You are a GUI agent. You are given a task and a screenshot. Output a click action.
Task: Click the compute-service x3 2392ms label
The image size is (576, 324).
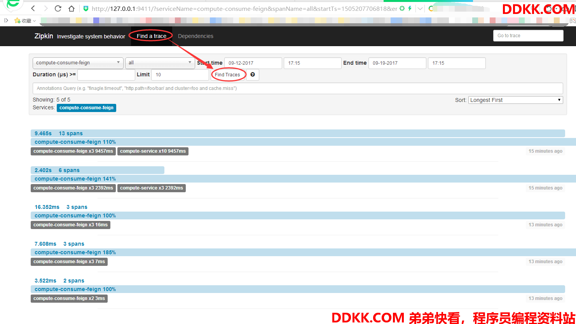tap(152, 188)
